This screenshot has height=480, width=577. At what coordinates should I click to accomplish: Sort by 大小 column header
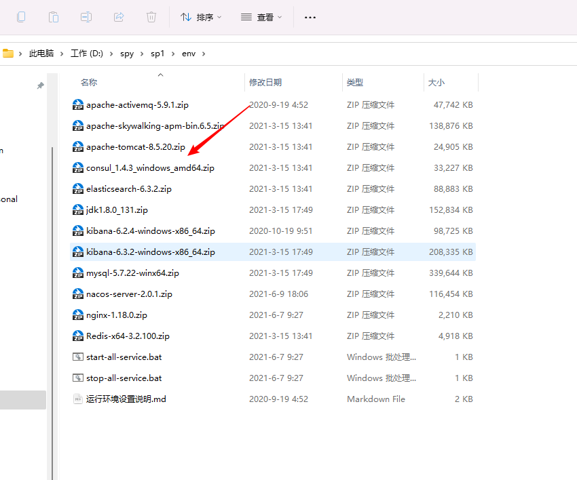pos(436,82)
